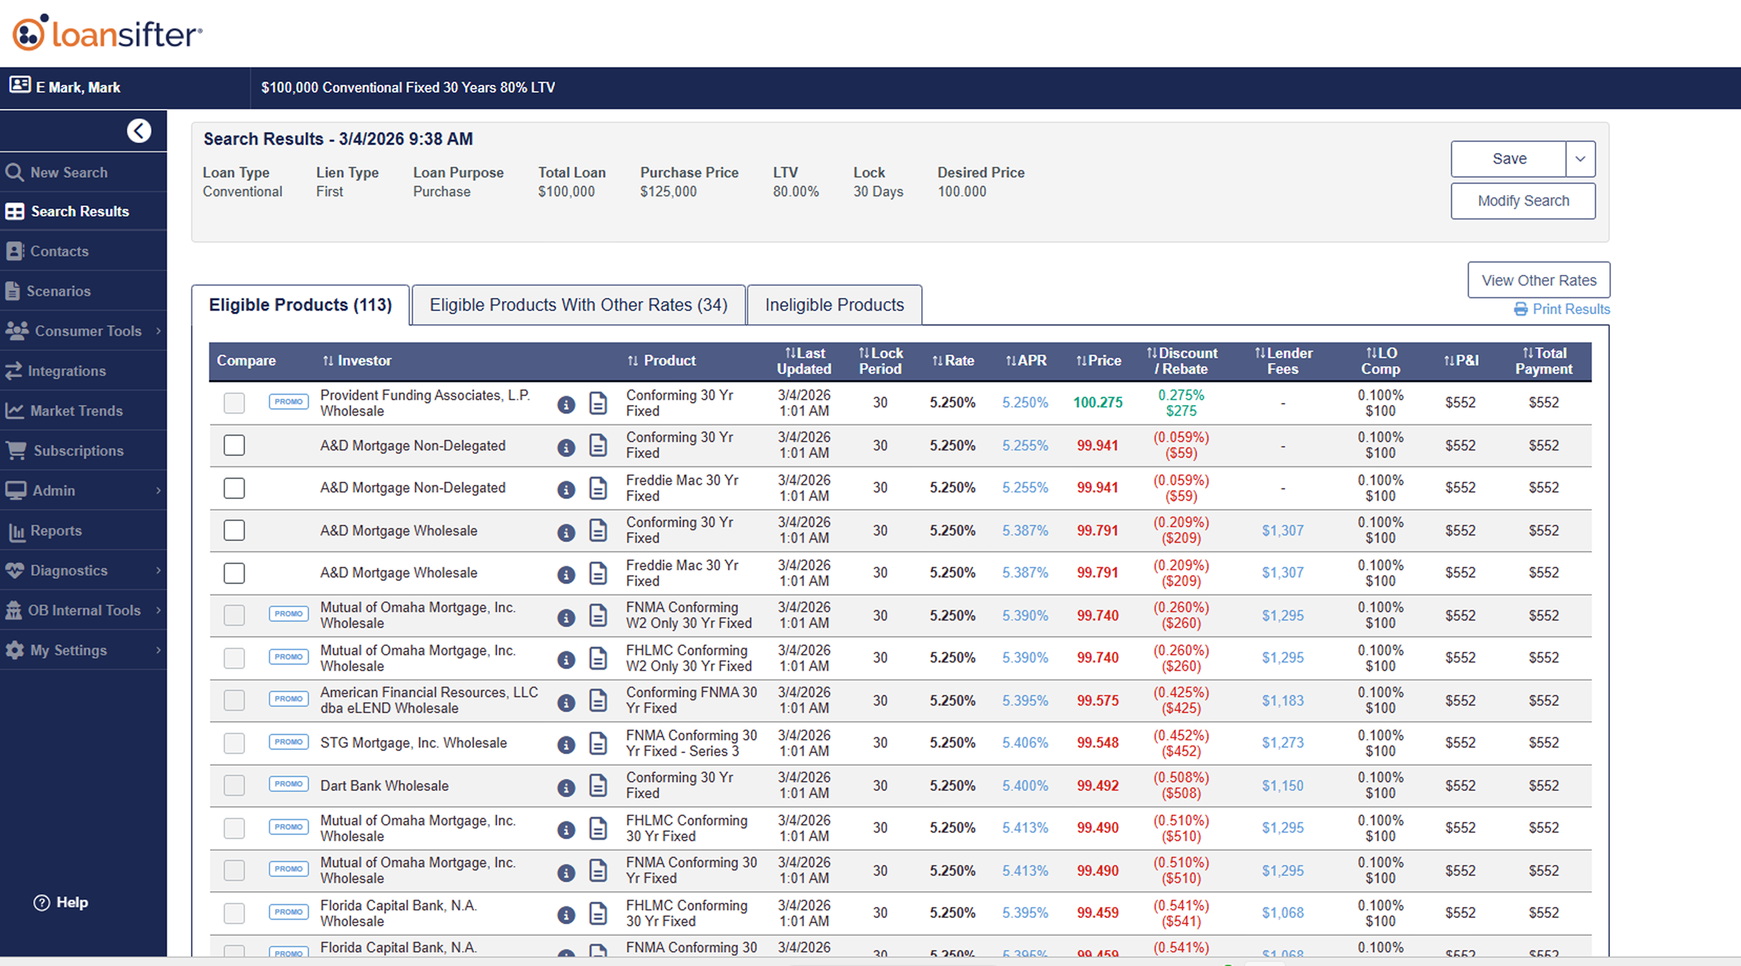The image size is (1741, 966).
Task: Sort by the Product column header
Action: click(661, 361)
